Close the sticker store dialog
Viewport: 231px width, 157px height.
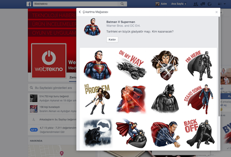216,12
